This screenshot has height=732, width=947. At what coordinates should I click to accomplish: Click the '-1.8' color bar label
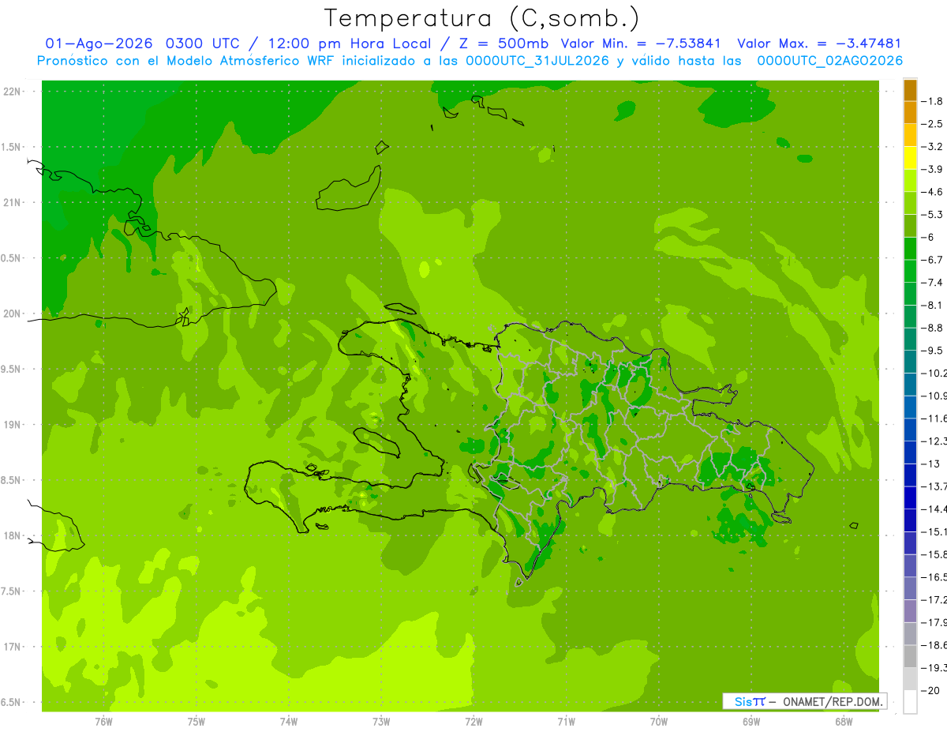click(933, 101)
